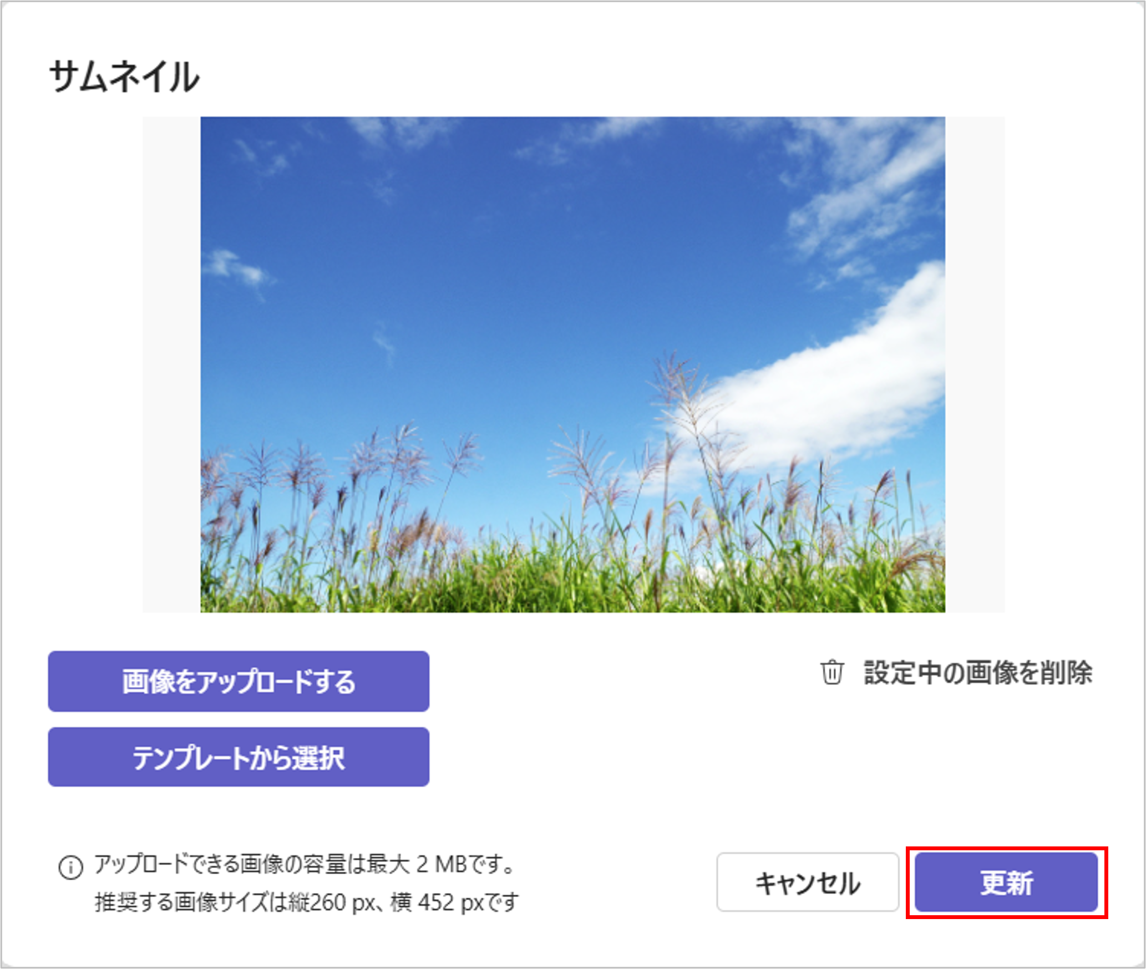Click the sky and grass thumbnail preview
This screenshot has width=1146, height=969.
[x=573, y=364]
